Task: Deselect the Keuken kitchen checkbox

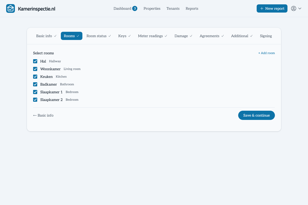Action: pos(35,77)
